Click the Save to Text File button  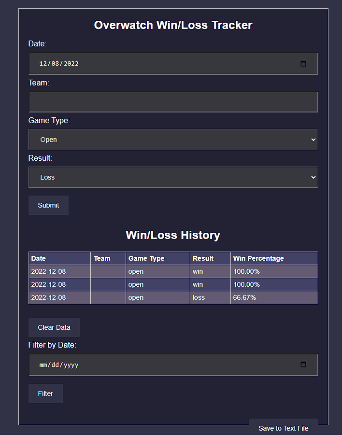283,428
